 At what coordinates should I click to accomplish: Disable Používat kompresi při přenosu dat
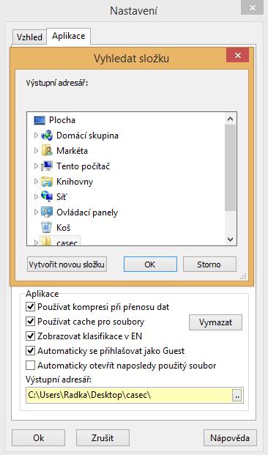(30, 307)
